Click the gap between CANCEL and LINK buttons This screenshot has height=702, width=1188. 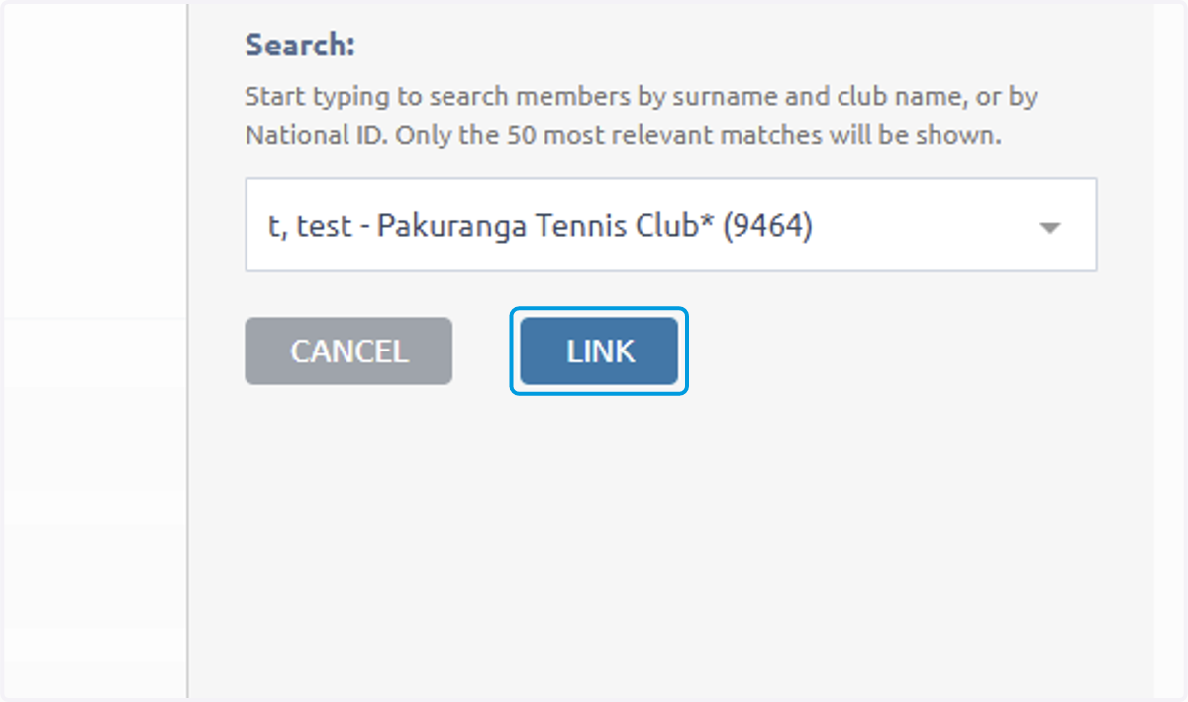click(x=481, y=351)
